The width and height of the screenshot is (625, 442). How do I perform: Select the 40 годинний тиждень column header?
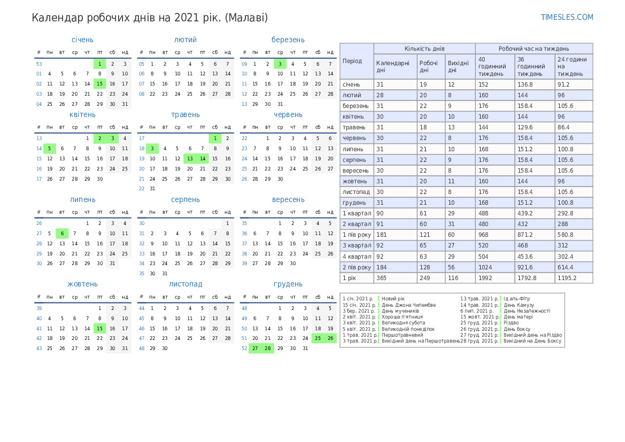(x=495, y=66)
